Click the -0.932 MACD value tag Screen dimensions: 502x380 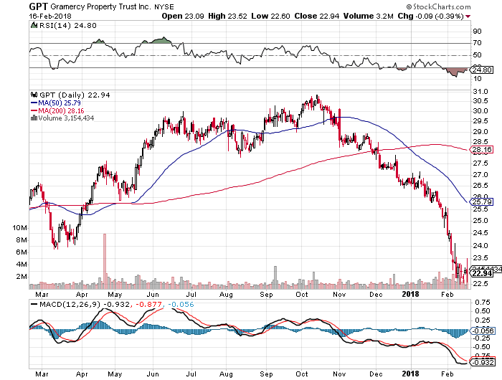[482, 362]
